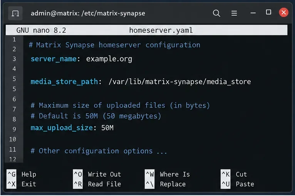Click the 'Paste' label
Screen dimensions: 295x196
click(245, 184)
